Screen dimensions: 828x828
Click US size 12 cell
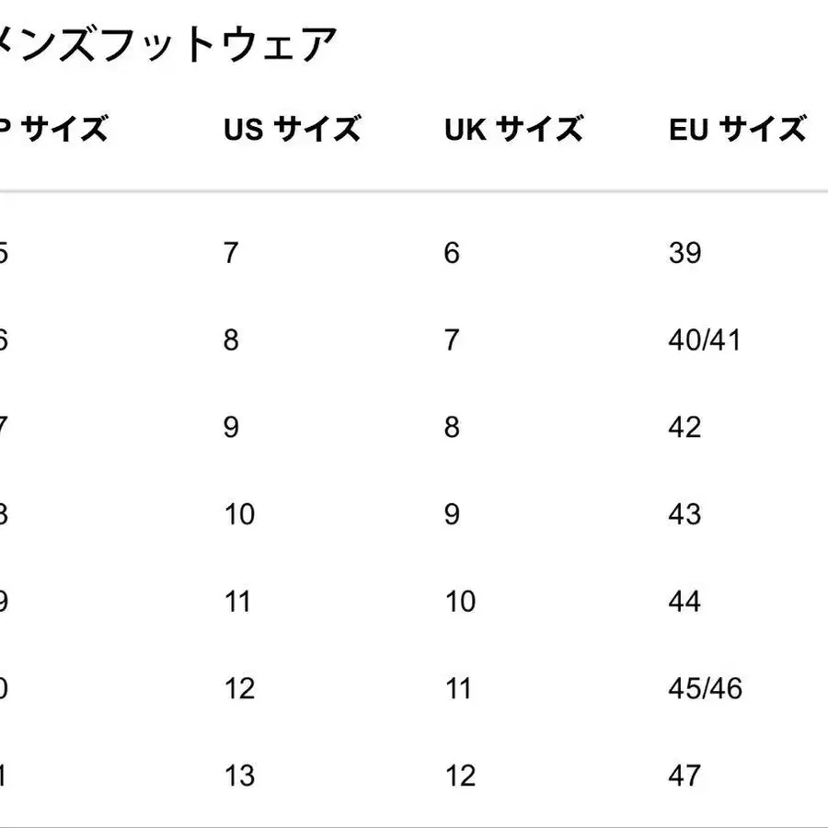click(x=239, y=689)
